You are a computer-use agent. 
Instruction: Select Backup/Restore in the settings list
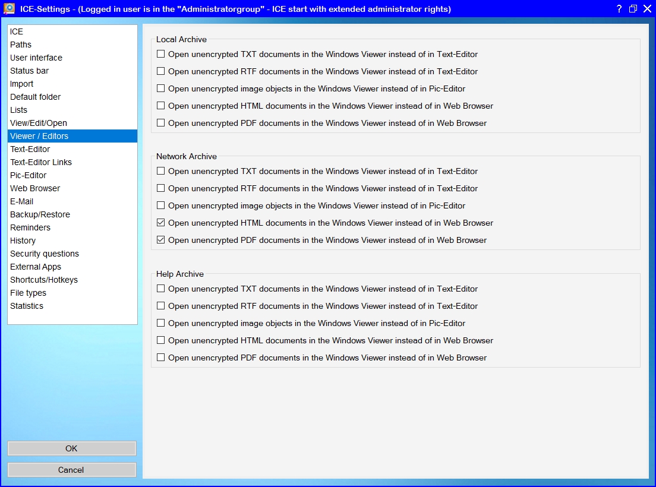coord(40,214)
